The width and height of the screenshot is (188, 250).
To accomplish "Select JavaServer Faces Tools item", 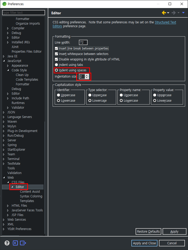I will 27,210.
